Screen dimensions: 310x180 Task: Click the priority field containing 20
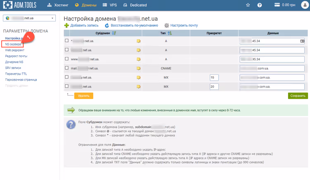(214, 87)
